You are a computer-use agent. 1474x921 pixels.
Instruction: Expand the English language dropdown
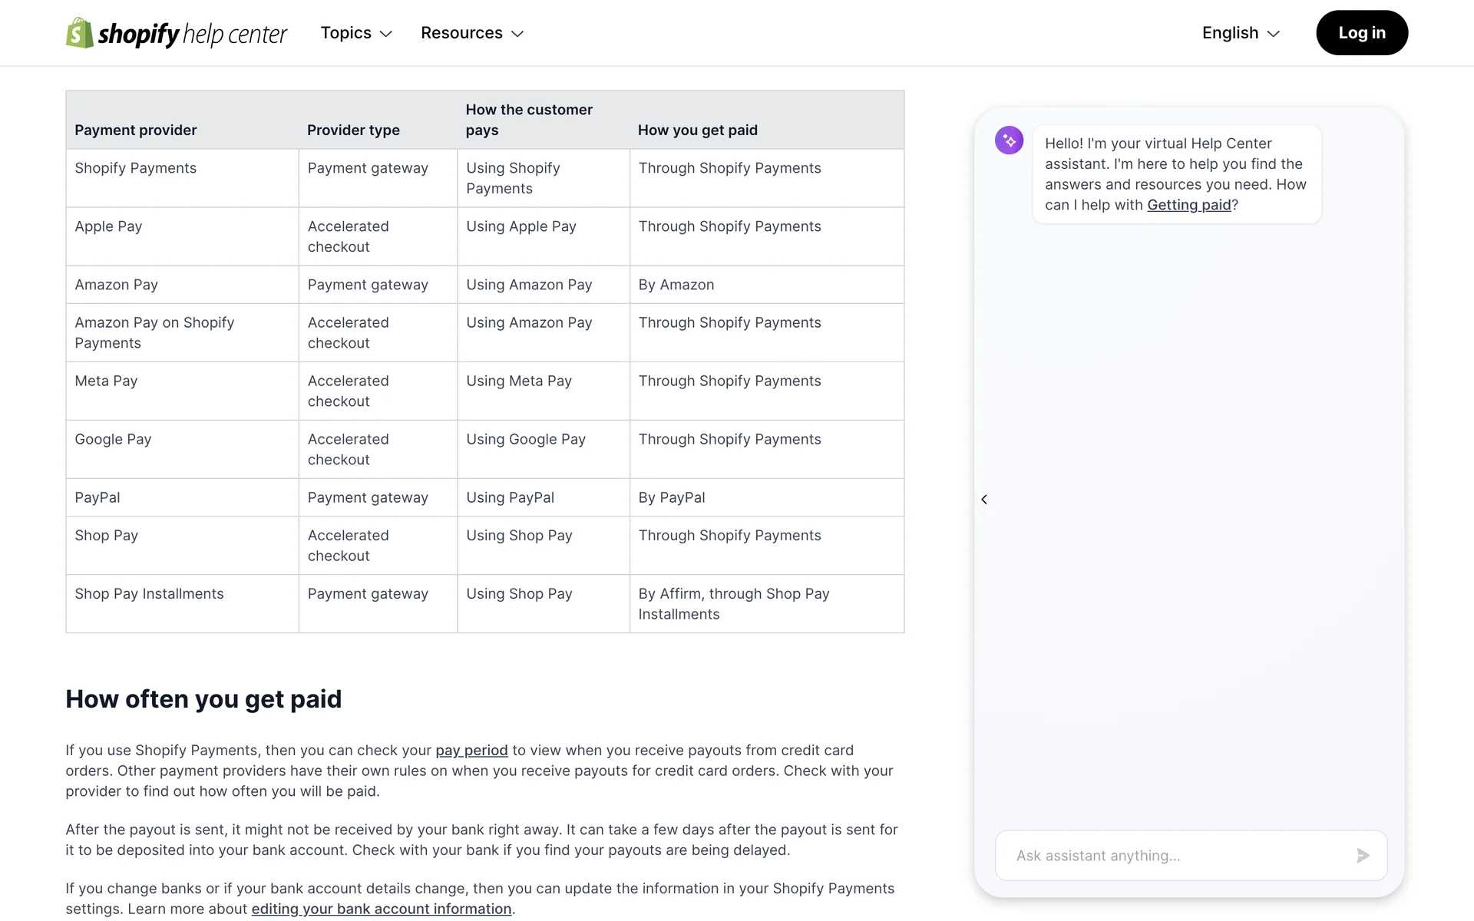(x=1230, y=33)
